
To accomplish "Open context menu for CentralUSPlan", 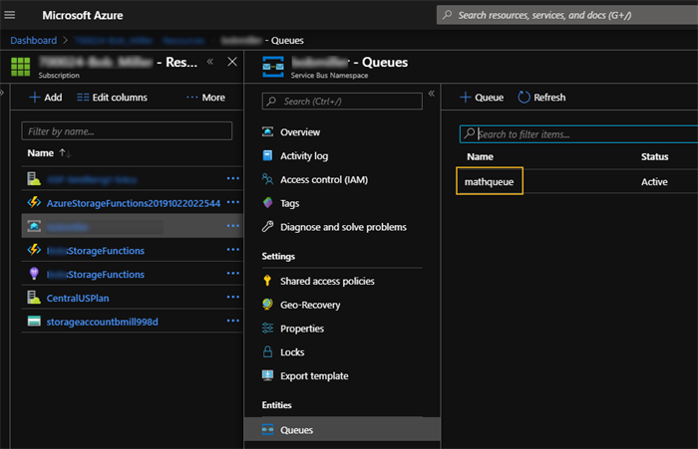I will (x=232, y=298).
